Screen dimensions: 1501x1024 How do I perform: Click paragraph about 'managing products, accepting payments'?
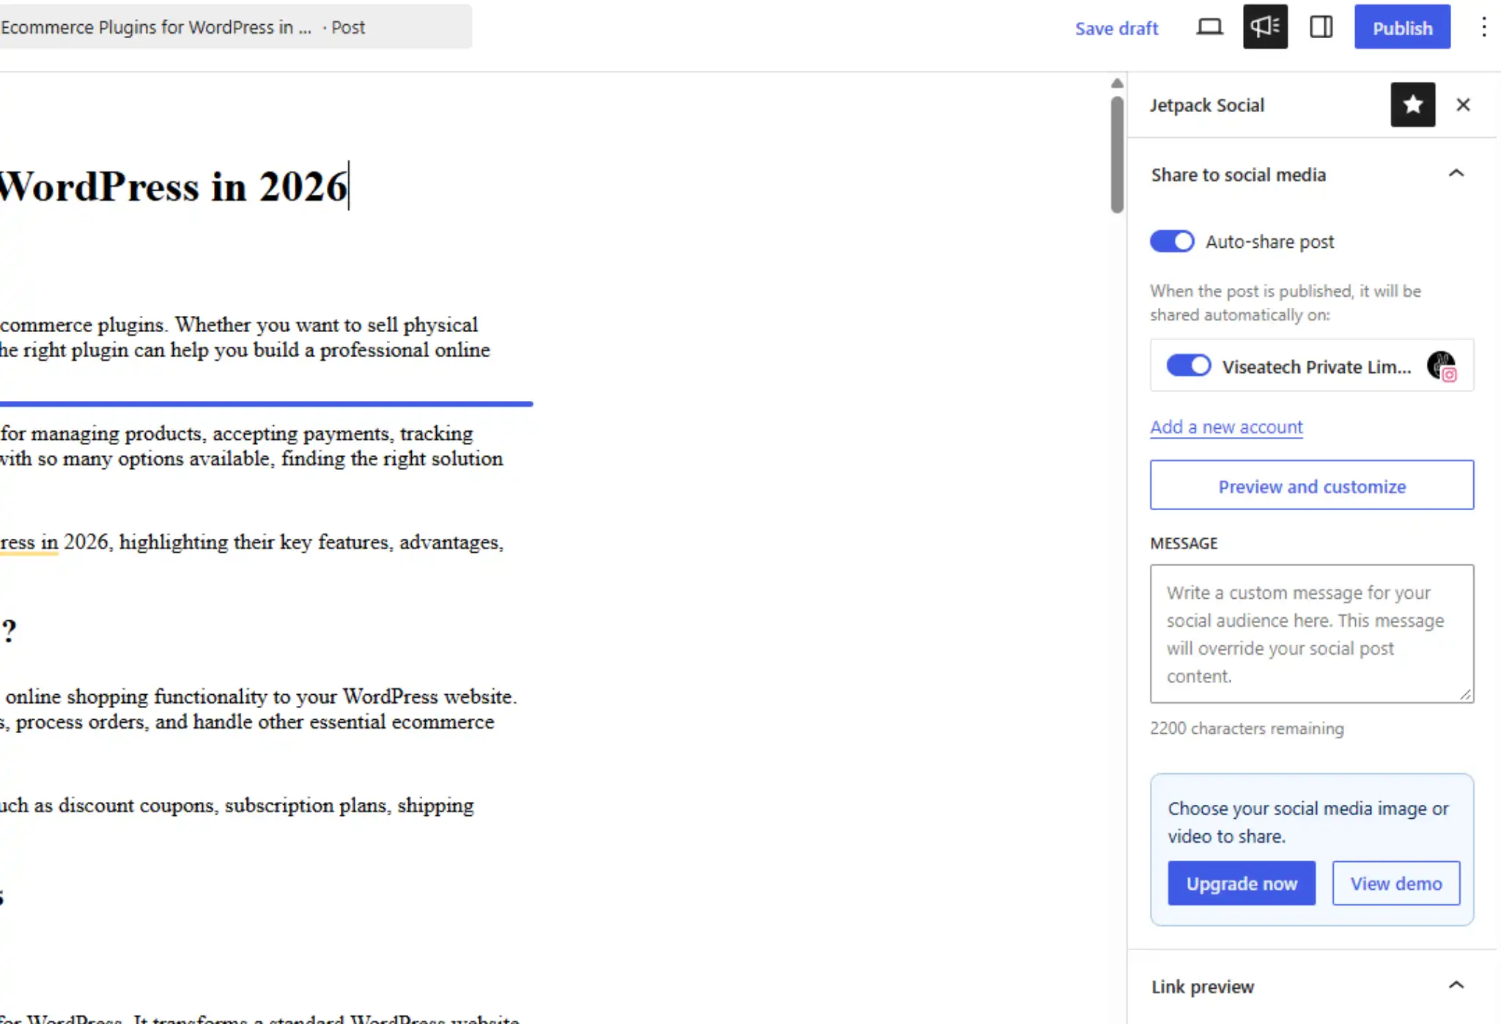point(251,446)
